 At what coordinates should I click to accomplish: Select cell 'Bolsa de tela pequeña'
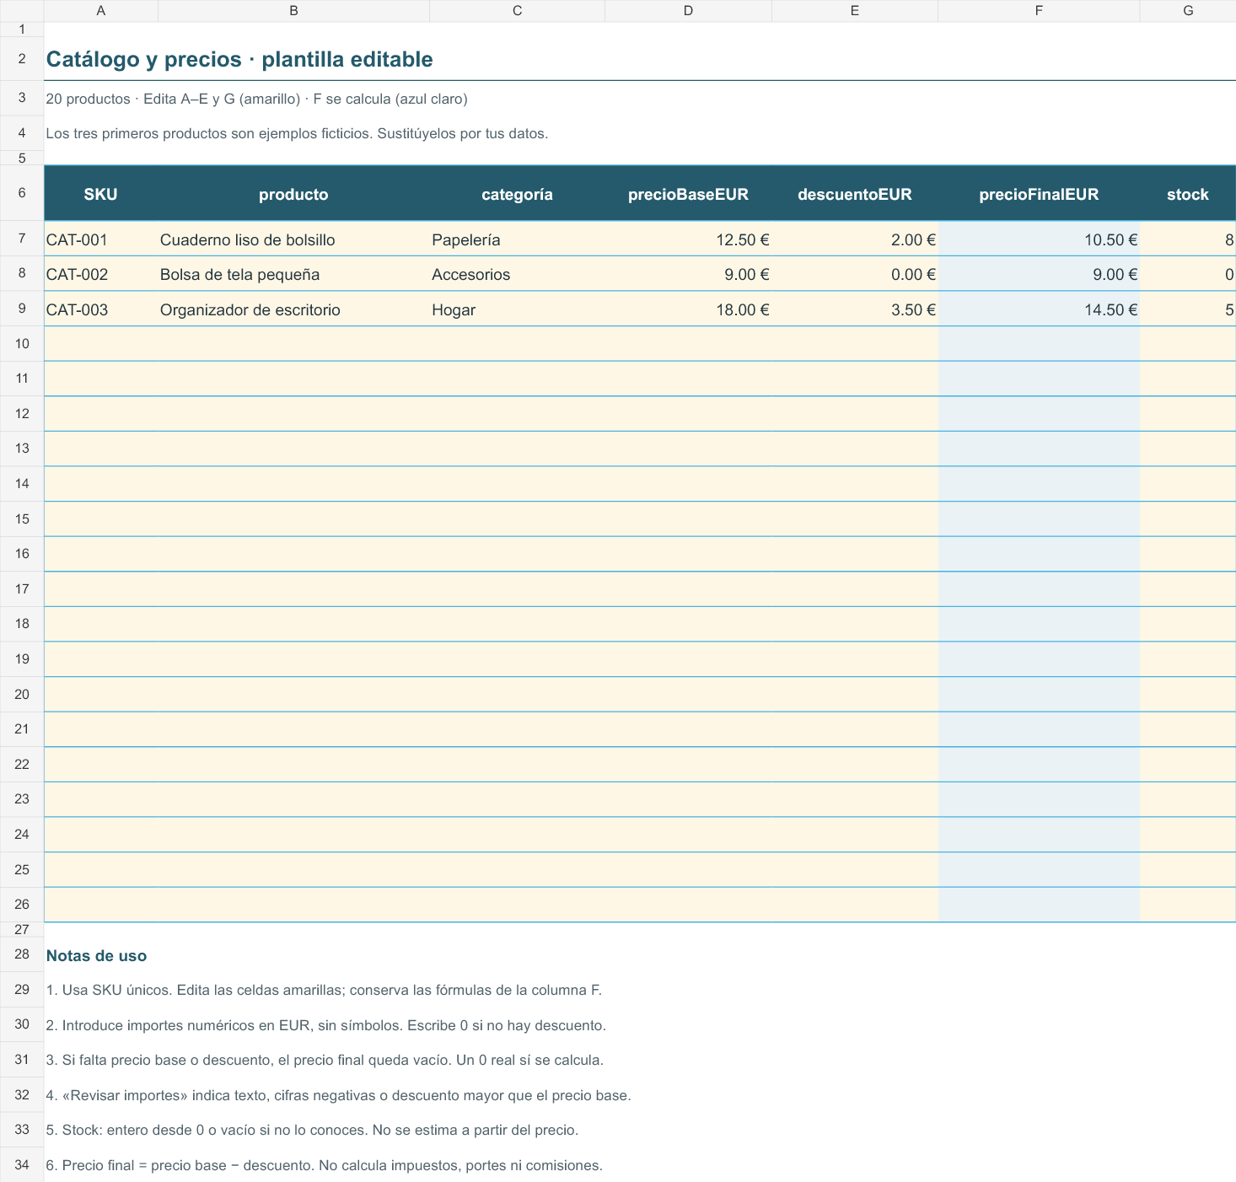[293, 274]
